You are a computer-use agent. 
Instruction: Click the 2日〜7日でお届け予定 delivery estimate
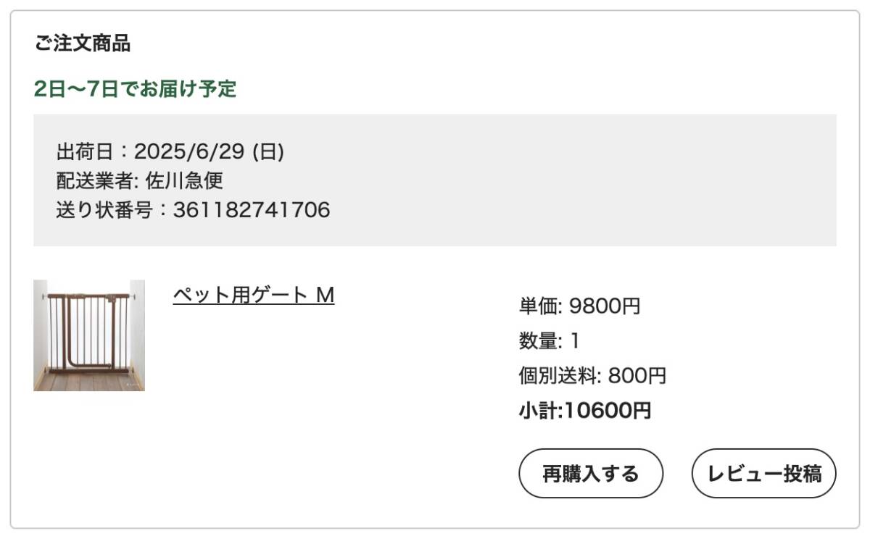tap(136, 89)
